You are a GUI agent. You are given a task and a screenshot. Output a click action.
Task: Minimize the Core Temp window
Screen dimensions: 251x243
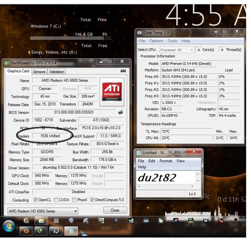(x=216, y=32)
